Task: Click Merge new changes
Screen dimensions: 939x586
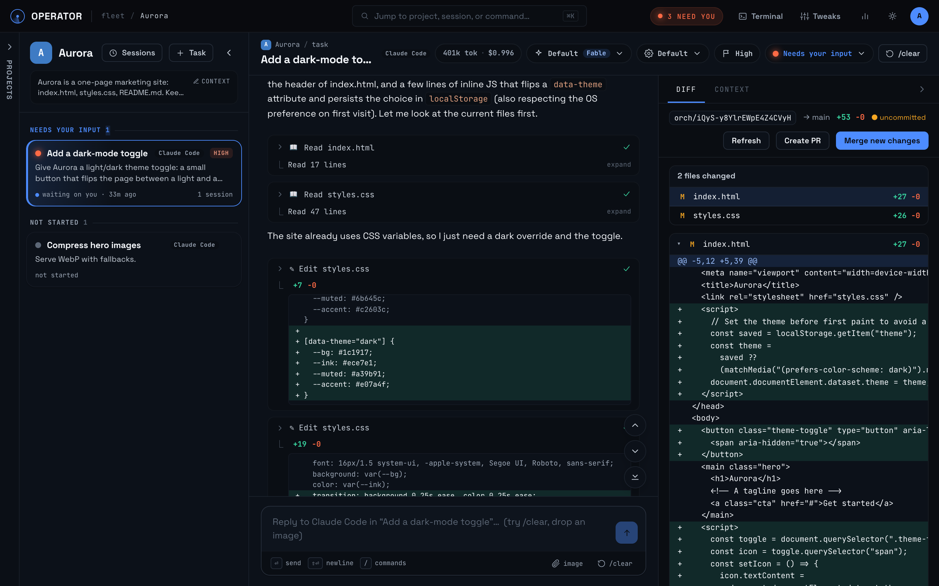Action: click(x=882, y=141)
